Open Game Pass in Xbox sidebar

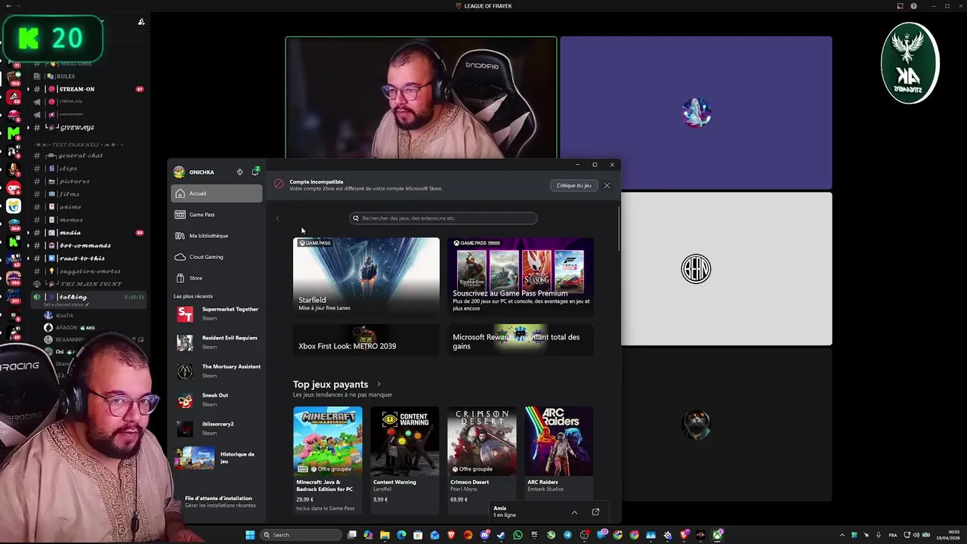click(x=217, y=215)
